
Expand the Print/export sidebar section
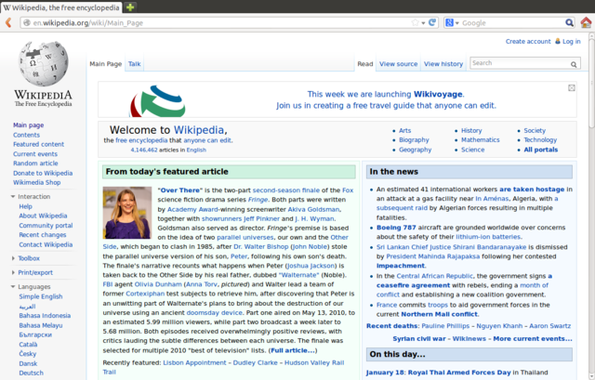[35, 272]
